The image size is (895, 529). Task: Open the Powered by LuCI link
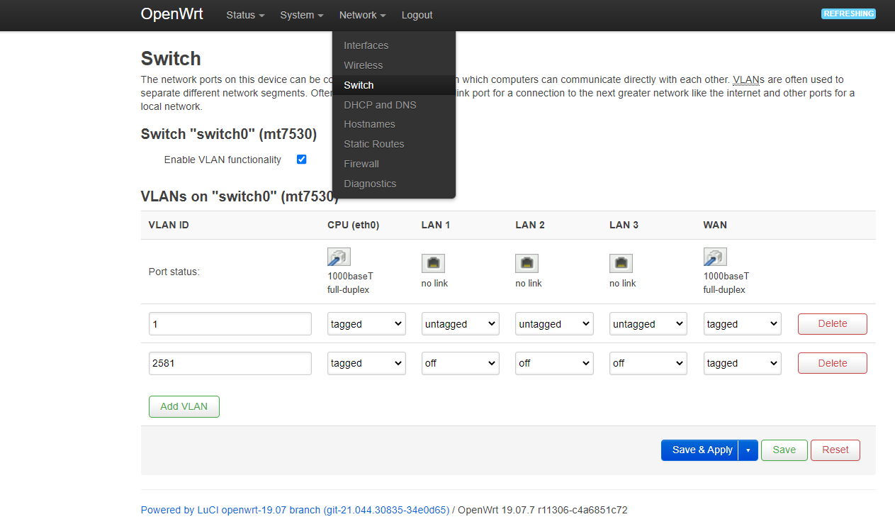click(295, 510)
